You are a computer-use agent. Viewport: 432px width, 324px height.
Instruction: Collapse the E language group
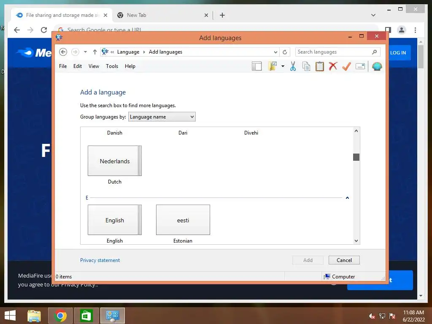coord(347,198)
